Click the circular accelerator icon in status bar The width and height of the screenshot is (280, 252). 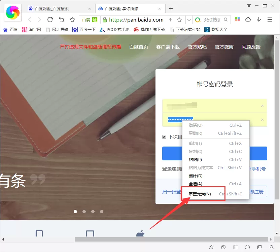click(223, 247)
